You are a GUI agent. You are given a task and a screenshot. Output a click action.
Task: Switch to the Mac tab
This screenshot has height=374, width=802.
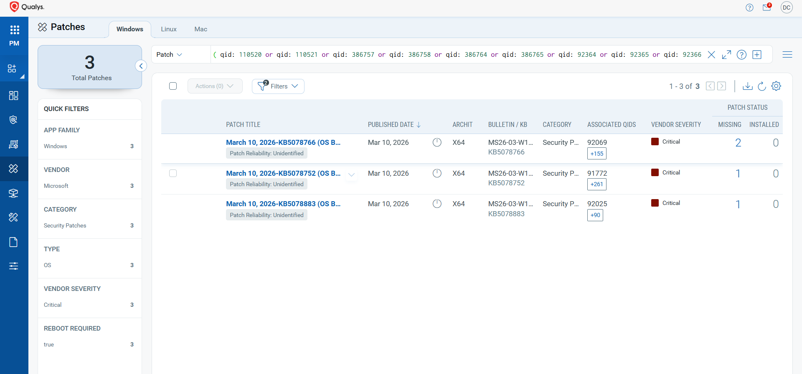point(200,29)
